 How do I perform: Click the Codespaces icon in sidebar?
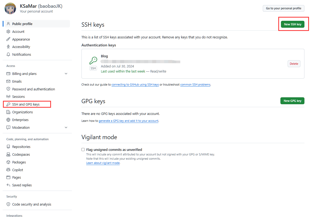[x=8, y=154]
